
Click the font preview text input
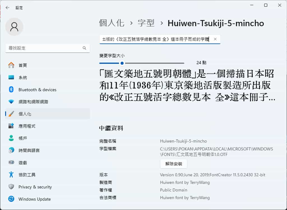[160, 39]
